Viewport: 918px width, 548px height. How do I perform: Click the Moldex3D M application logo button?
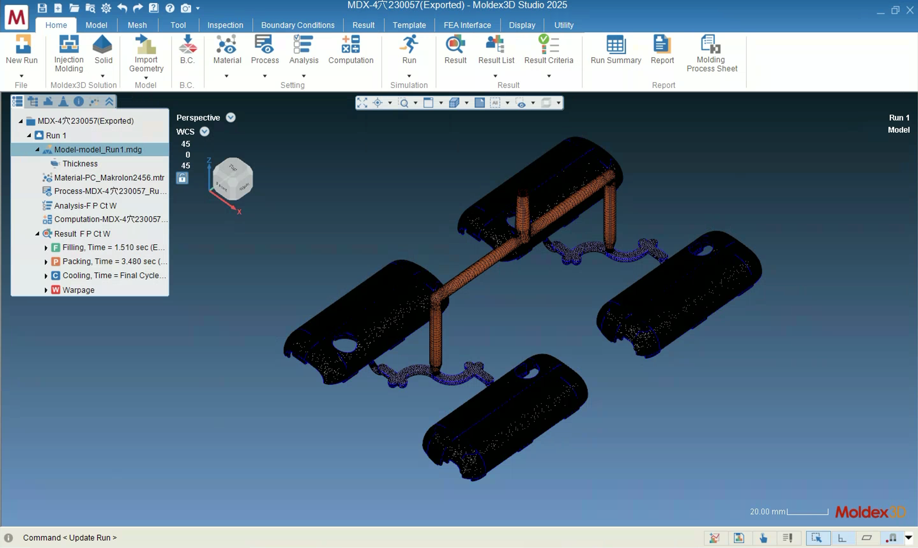point(17,17)
